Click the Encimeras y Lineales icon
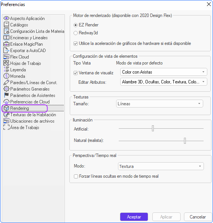This screenshot has height=223, width=213. click(x=6, y=38)
